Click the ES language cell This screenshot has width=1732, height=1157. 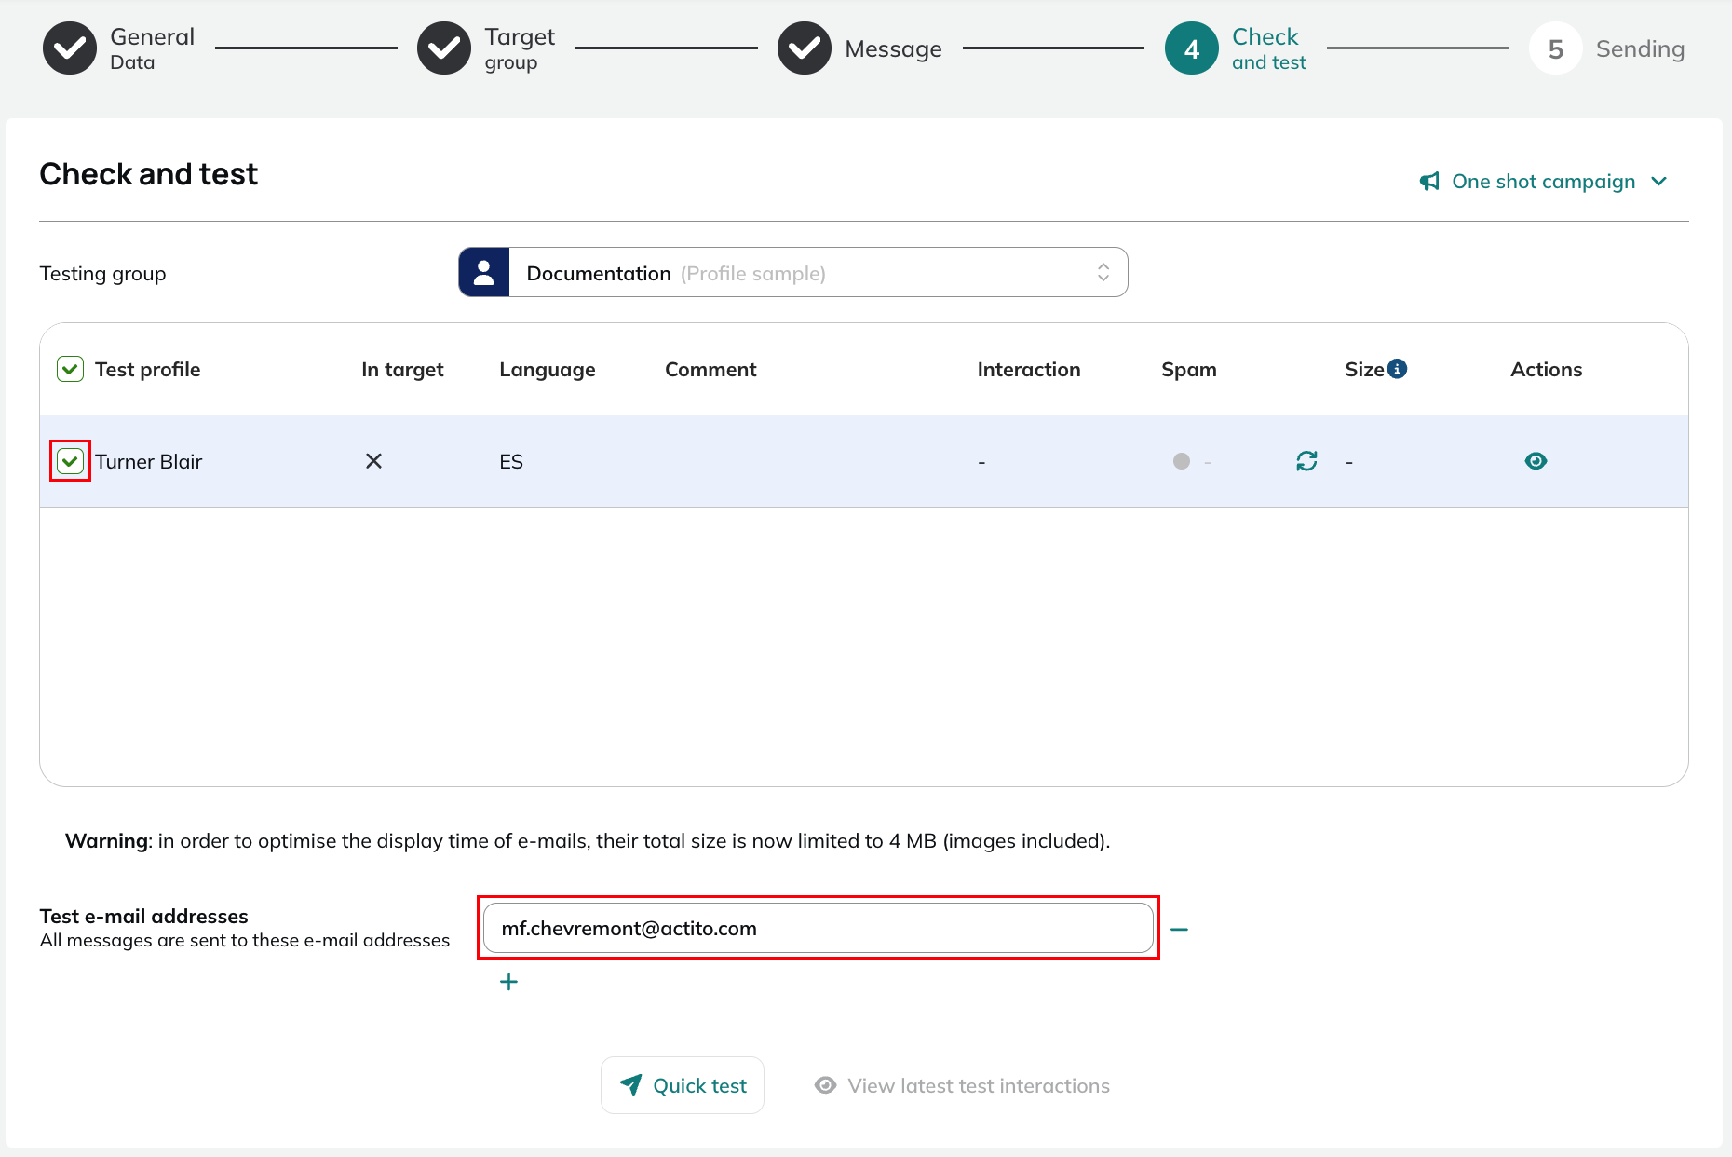click(x=511, y=462)
